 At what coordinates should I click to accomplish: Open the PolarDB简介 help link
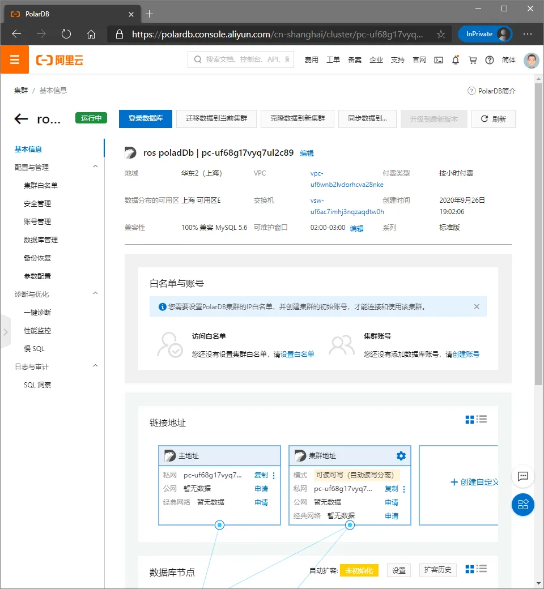[492, 91]
